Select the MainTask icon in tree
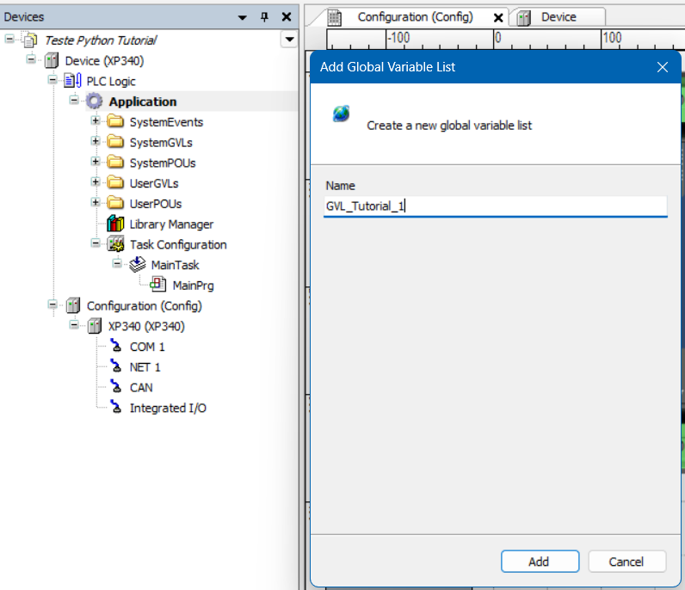 [x=137, y=265]
